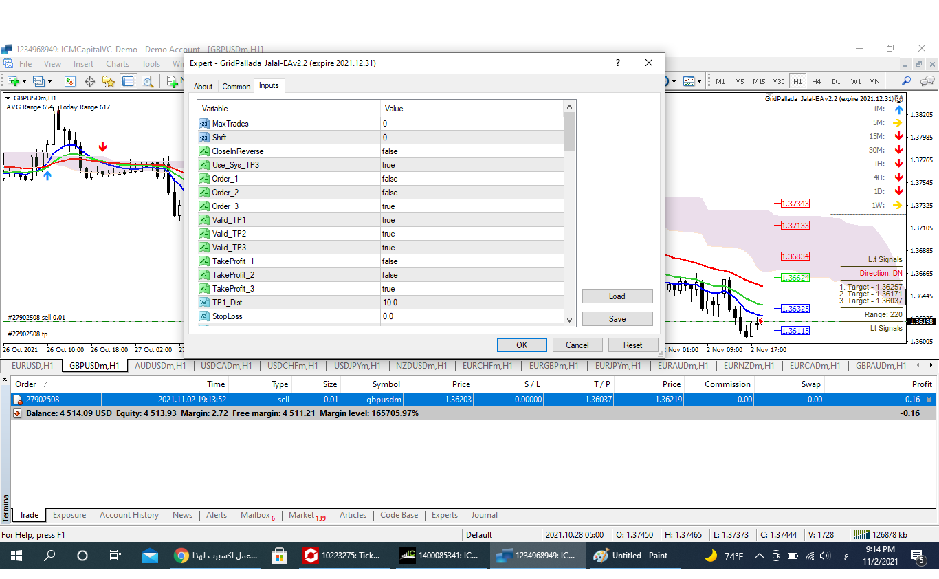This screenshot has width=939, height=579.
Task: Click the Market Watch toolbar icon
Action: point(70,81)
